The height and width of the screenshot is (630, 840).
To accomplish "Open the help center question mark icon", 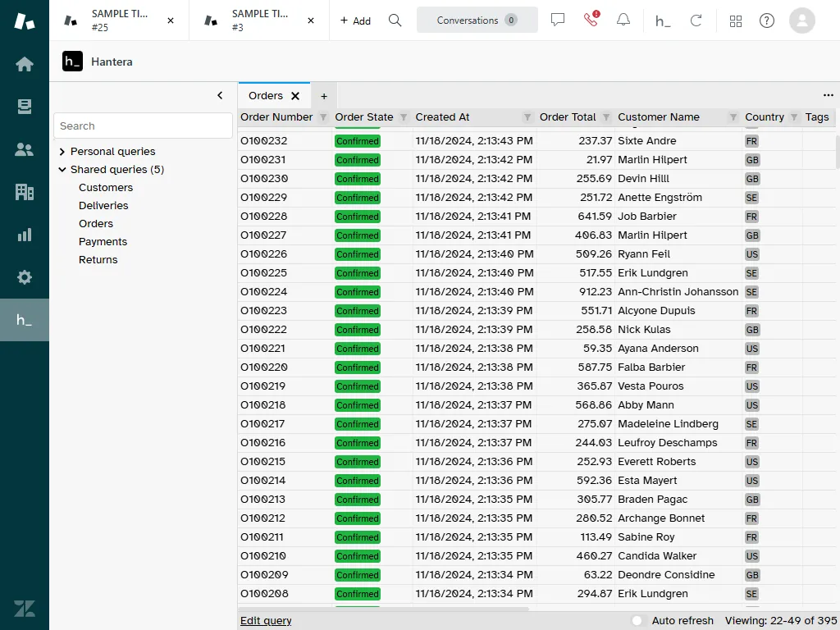I will click(x=766, y=21).
